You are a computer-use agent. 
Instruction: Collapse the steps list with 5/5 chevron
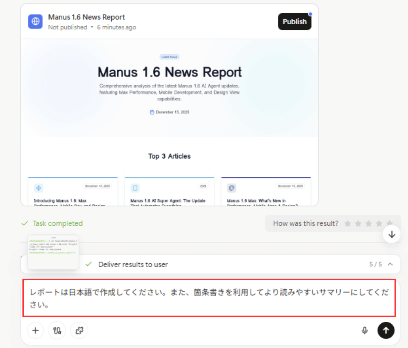[390, 264]
